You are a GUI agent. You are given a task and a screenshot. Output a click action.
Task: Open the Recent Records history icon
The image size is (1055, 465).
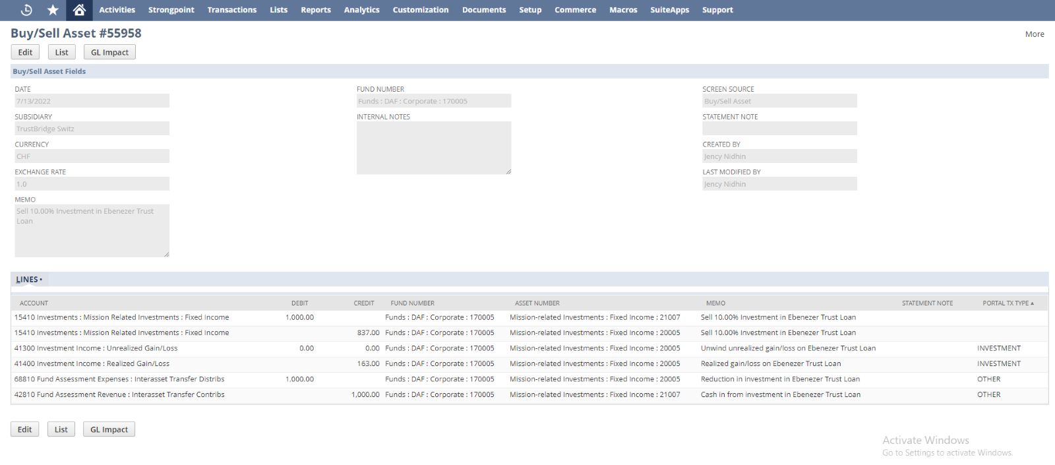26,10
